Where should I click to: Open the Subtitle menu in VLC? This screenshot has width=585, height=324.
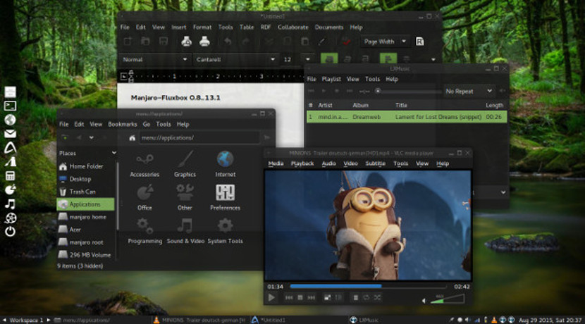coord(375,163)
